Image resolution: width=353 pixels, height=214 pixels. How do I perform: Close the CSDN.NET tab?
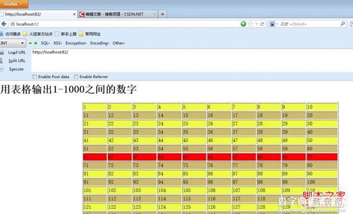tap(155, 14)
